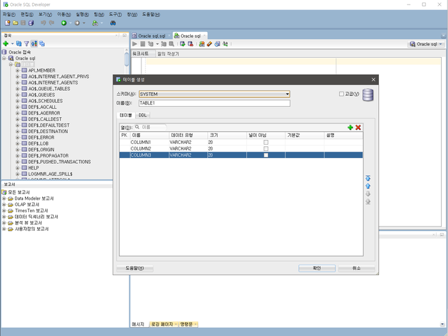The height and width of the screenshot is (336, 448).
Task: Click the Refresh connections icon
Action: click(19, 44)
